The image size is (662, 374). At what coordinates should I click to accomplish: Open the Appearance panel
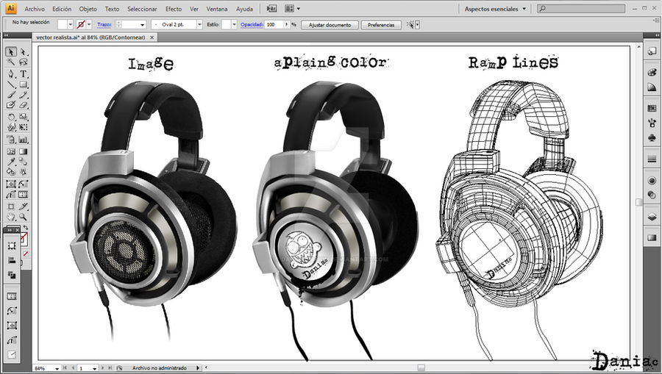(x=652, y=181)
